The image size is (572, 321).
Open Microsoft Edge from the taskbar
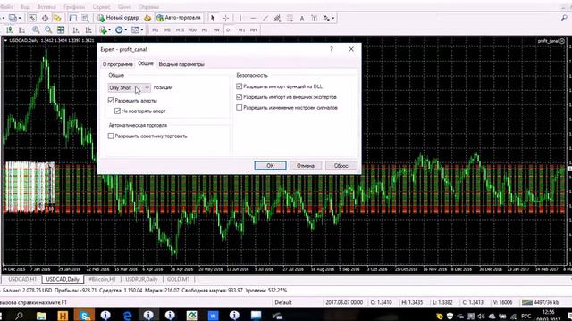tap(127, 315)
